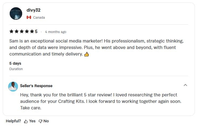Click the "4 months ago" timestamp
This screenshot has width=197, height=131.
tap(56, 32)
